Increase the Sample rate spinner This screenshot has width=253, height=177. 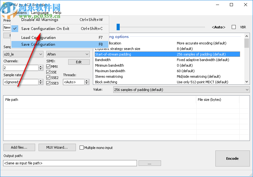point(41,80)
